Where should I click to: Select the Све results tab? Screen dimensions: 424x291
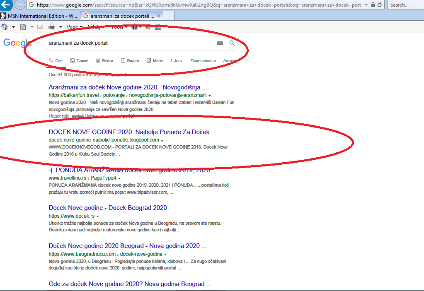tap(56, 61)
